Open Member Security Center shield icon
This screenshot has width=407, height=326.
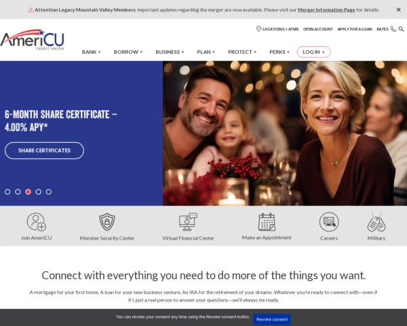tap(107, 222)
